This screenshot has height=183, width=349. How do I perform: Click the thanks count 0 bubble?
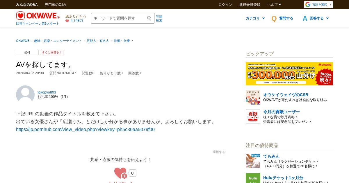pyautogui.click(x=132, y=173)
